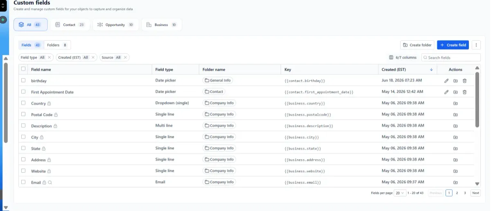This screenshot has height=211, width=491.
Task: Expand the top-left sidebar switcher chevrons
Action: tap(2, 7)
